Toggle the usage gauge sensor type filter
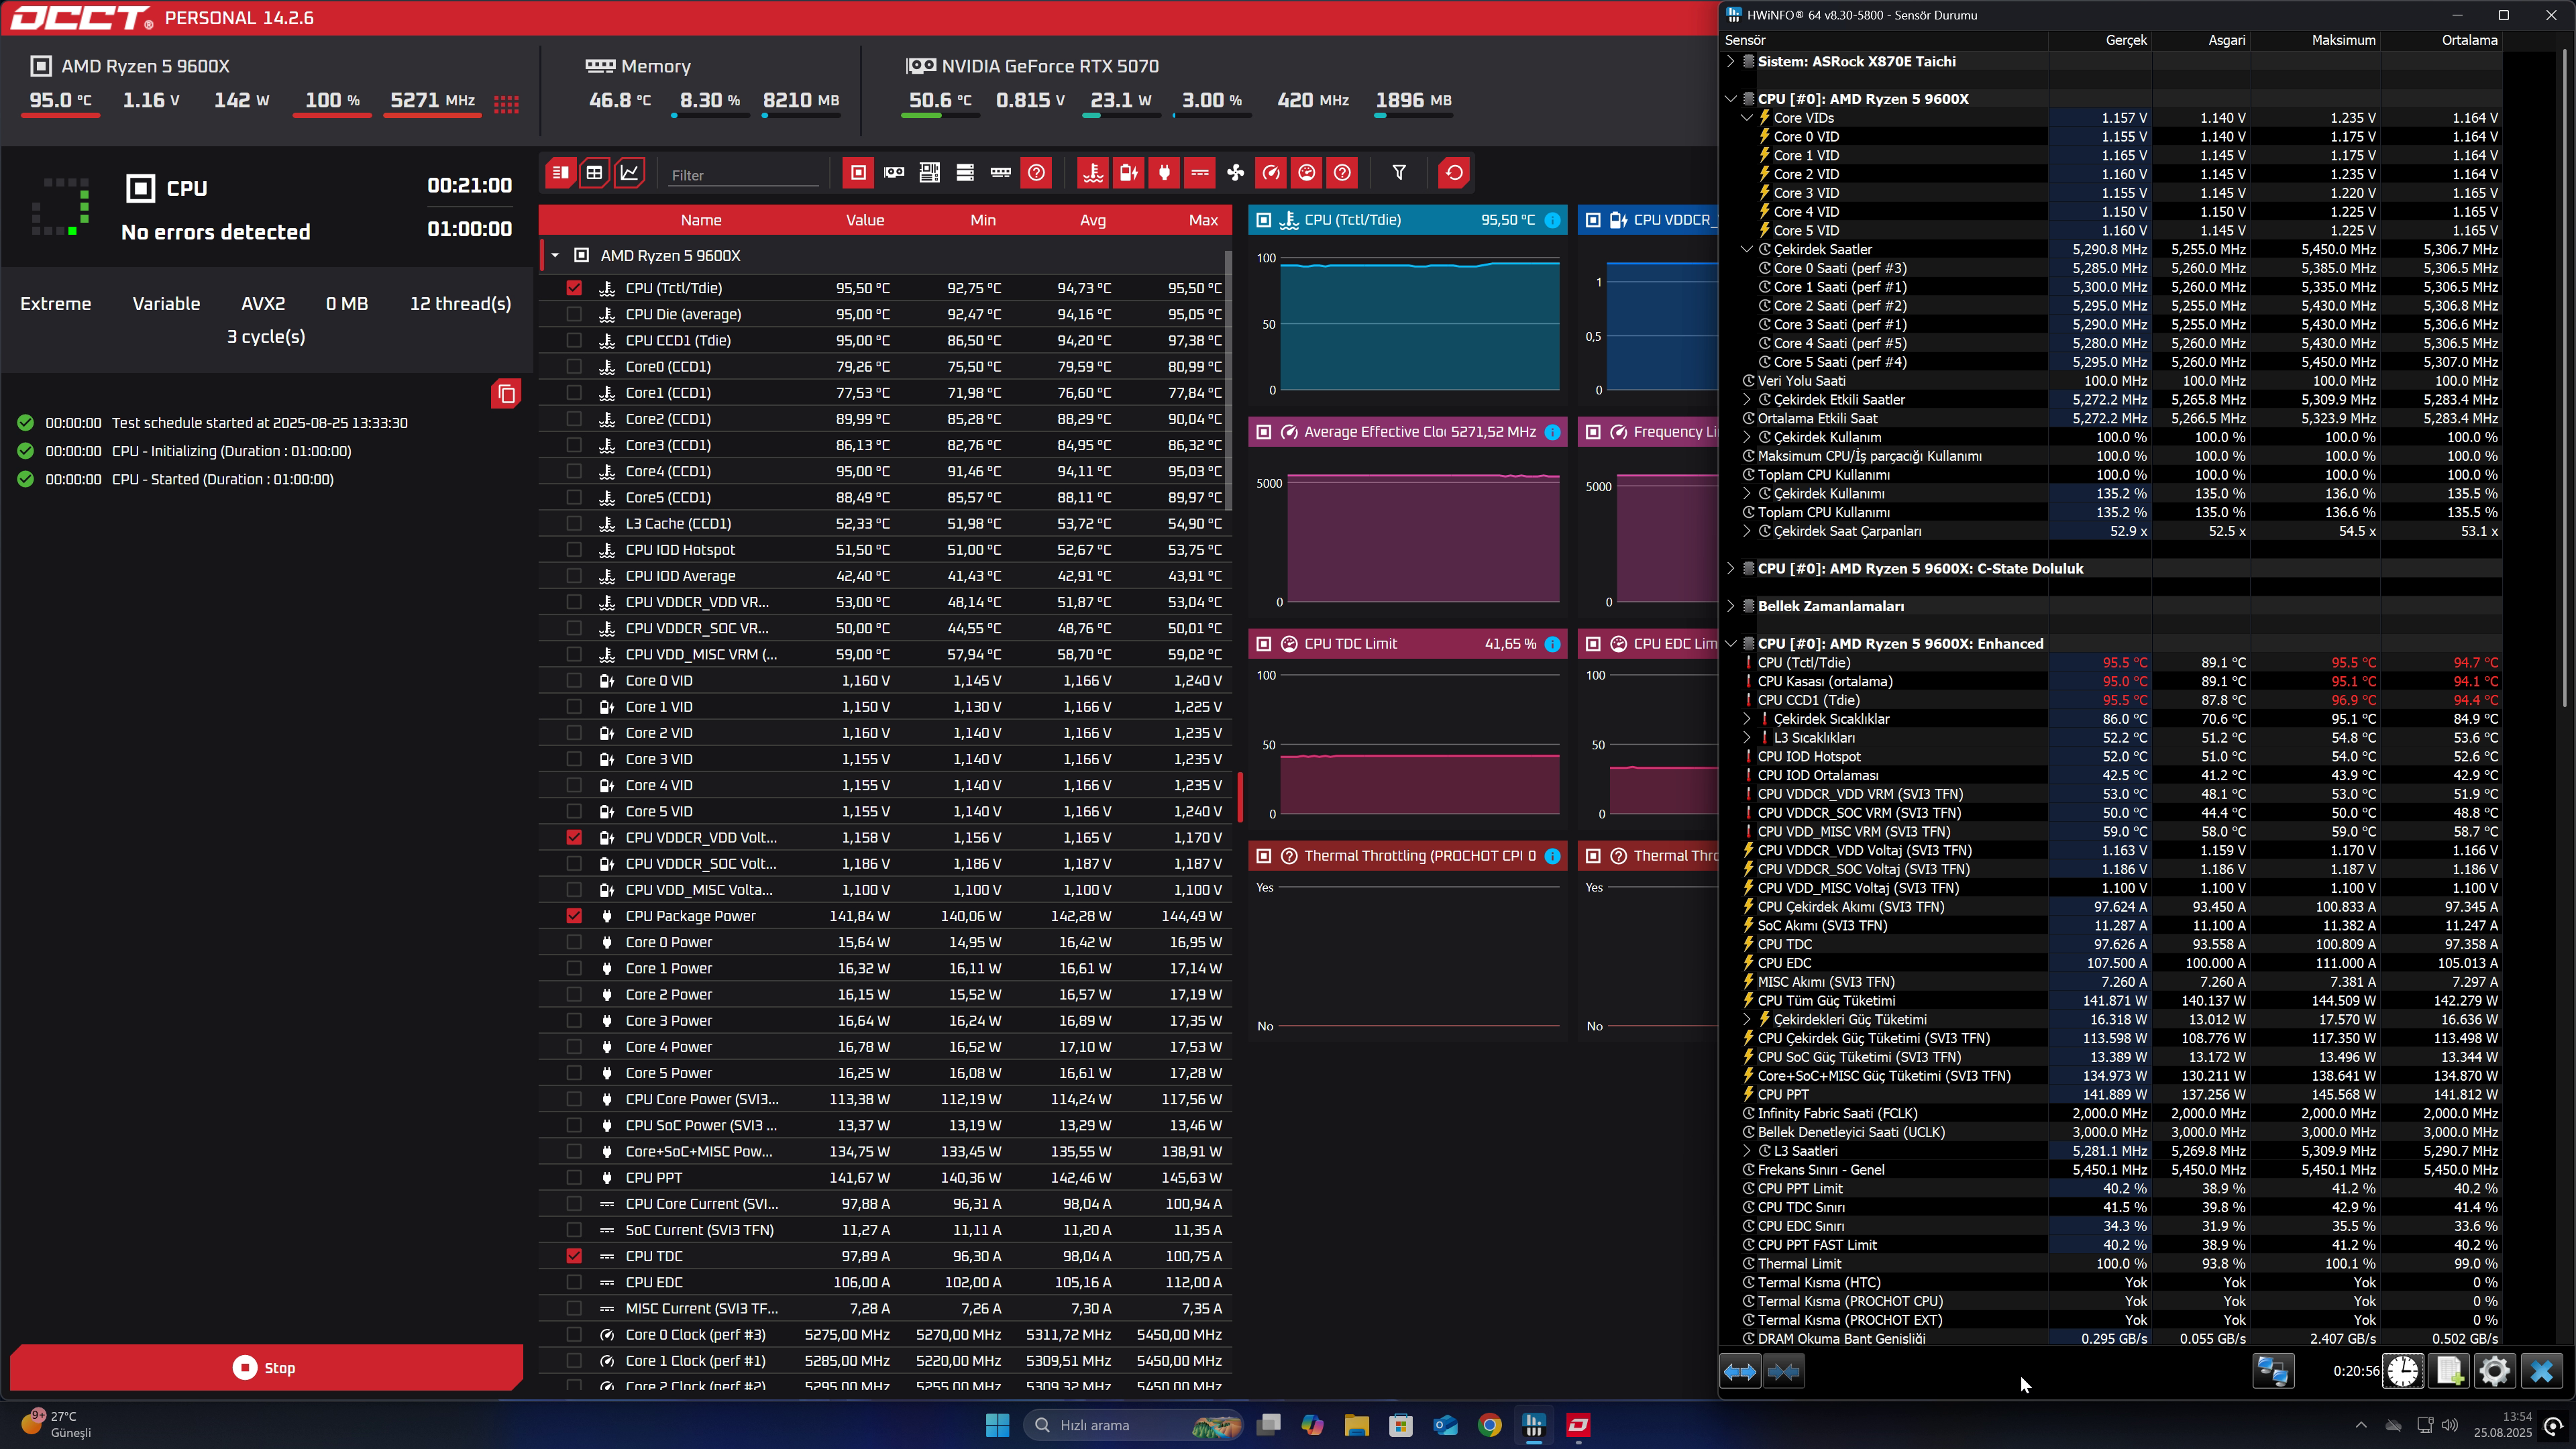2576x1449 pixels. 1307,173
